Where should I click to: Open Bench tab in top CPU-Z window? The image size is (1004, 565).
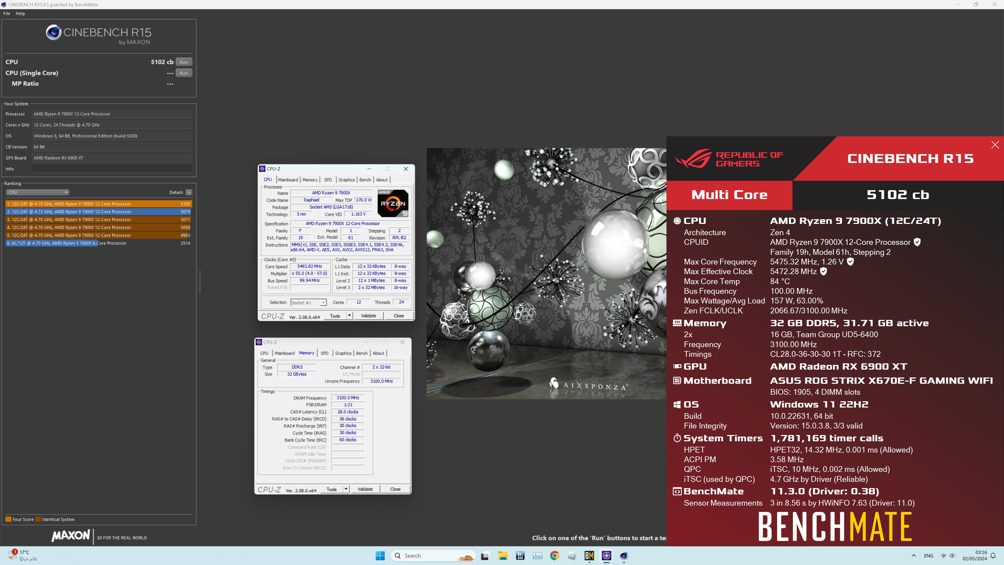coord(365,180)
